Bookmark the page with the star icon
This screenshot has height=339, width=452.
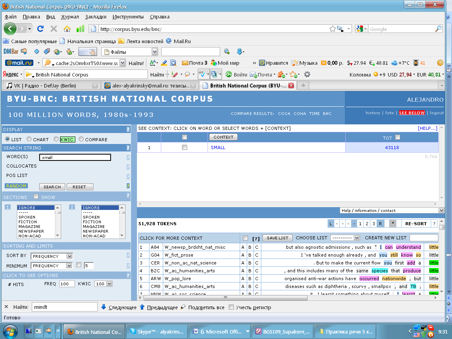[x=332, y=29]
